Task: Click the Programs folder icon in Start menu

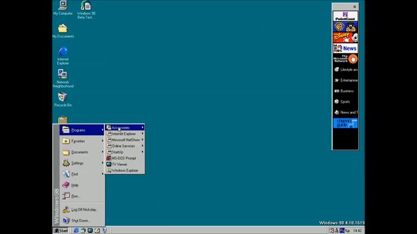Action: (x=66, y=130)
